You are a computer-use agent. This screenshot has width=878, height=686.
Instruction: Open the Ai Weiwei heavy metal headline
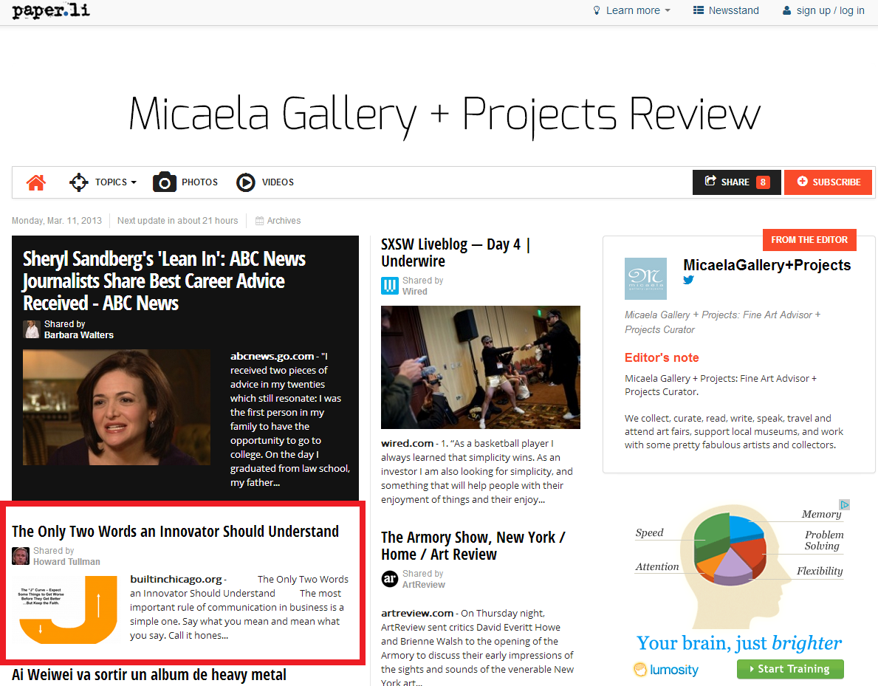point(149,675)
